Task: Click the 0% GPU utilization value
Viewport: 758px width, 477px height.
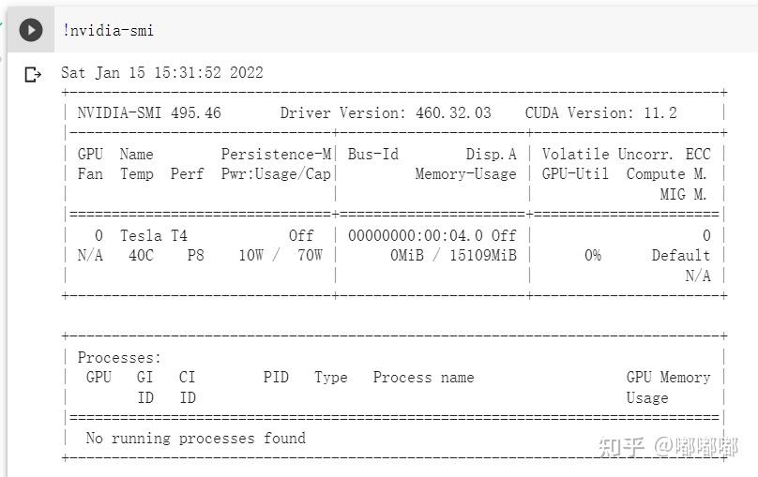Action: tap(592, 255)
